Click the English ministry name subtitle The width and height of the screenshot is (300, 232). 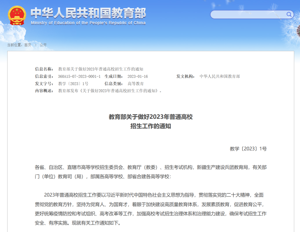click(88, 23)
